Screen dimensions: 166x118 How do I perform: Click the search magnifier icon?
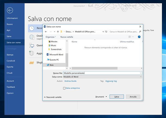click(x=140, y=31)
